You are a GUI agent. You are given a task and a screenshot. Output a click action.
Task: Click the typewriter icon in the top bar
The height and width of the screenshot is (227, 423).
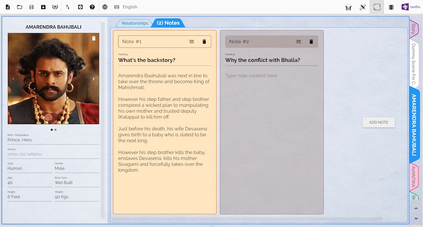(348, 7)
